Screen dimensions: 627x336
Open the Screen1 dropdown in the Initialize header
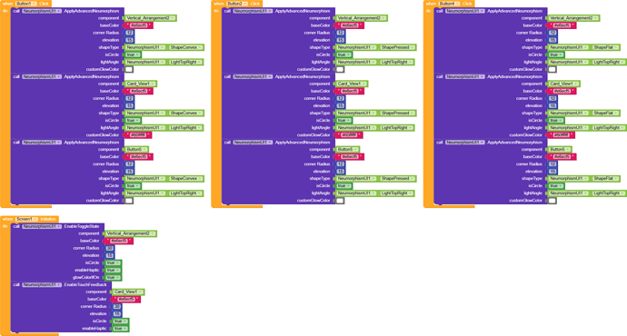point(26,219)
